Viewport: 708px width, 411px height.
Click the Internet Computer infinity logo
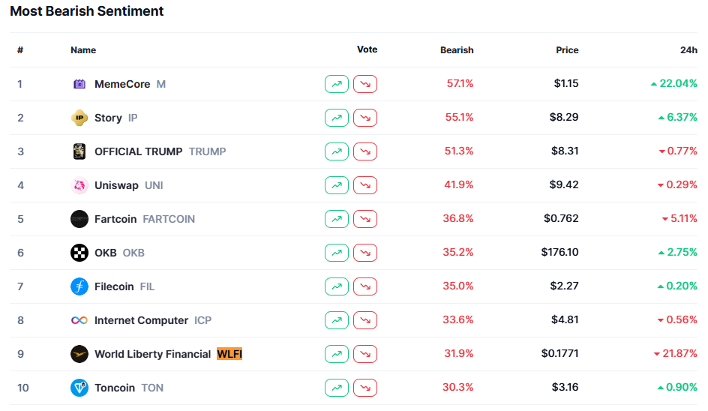[x=79, y=320]
